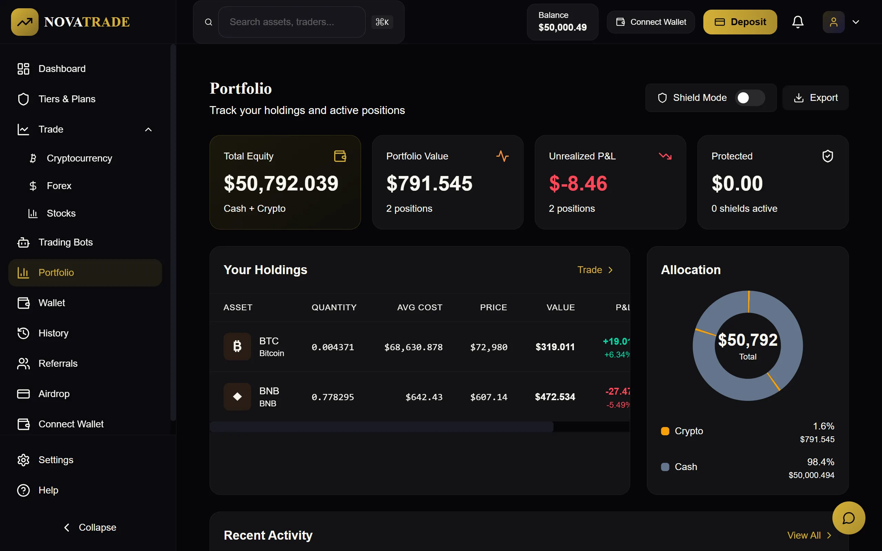The width and height of the screenshot is (882, 551).
Task: Click the Total Equity wallet icon
Action: [x=340, y=156]
